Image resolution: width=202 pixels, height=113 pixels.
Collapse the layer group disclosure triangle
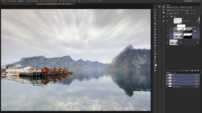(x=170, y=16)
